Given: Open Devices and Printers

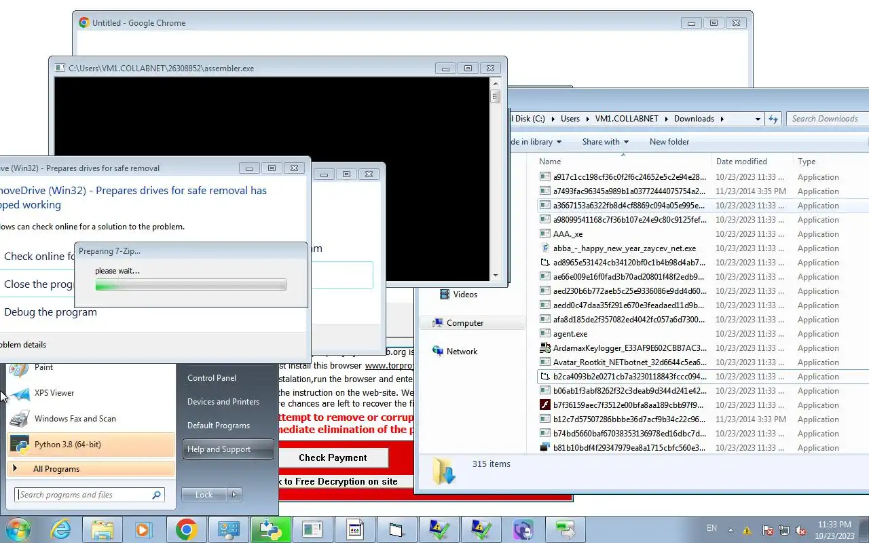Looking at the screenshot, I should coord(223,402).
